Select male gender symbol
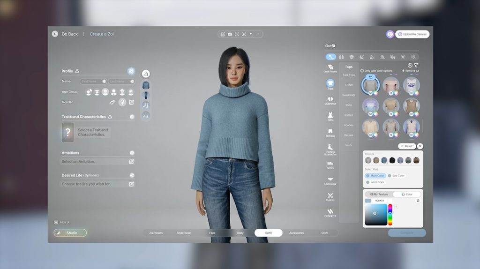Screen dimensions: 480x269 click(112, 102)
